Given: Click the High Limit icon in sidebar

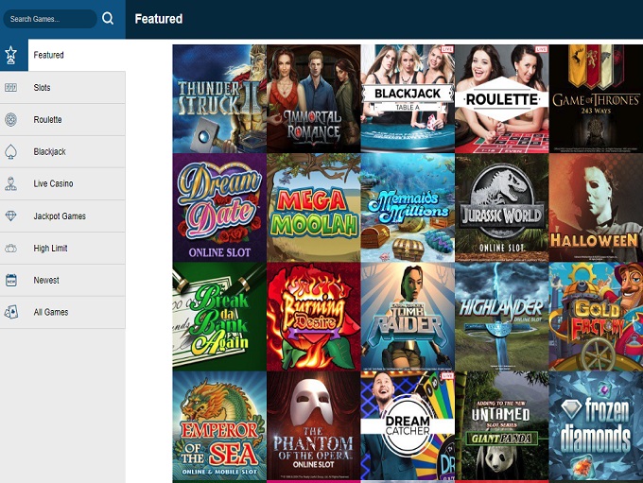Looking at the screenshot, I should pyautogui.click(x=10, y=249).
